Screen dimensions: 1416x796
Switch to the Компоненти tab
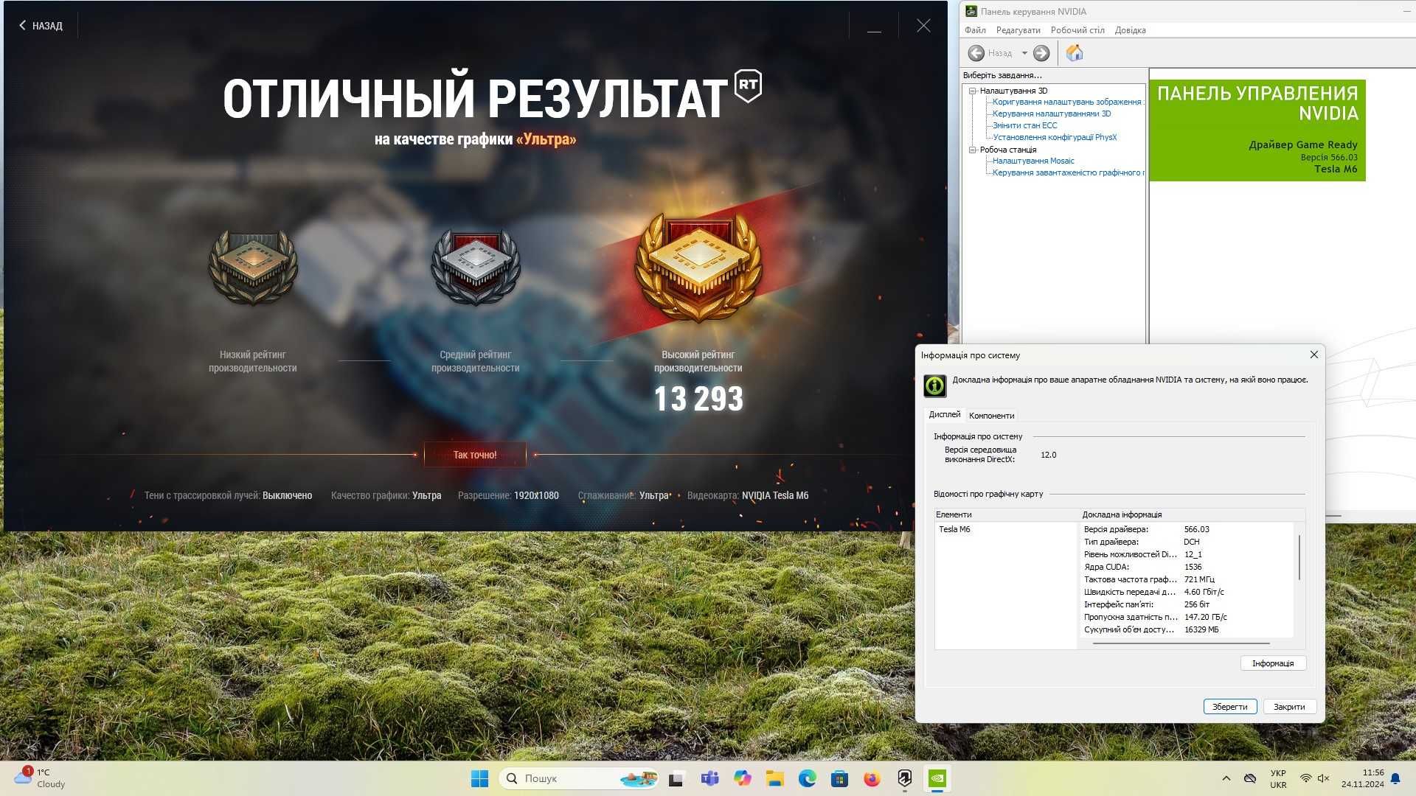(991, 416)
